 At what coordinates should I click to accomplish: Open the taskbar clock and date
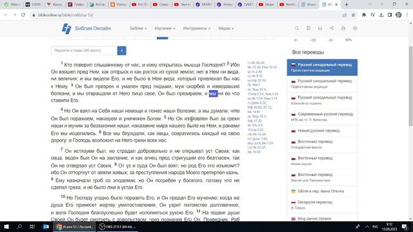click(389, 226)
